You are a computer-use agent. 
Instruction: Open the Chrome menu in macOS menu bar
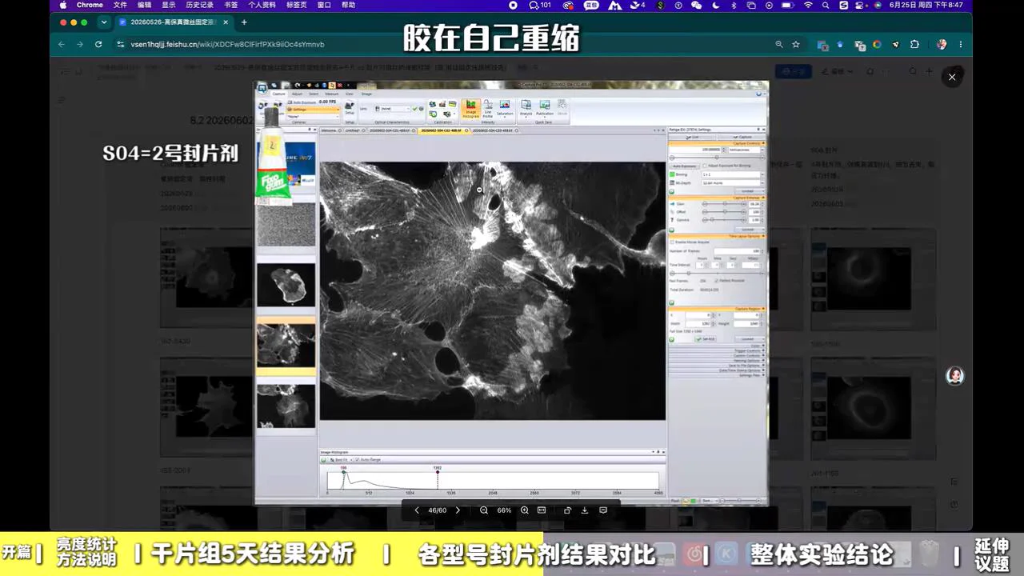tap(90, 5)
